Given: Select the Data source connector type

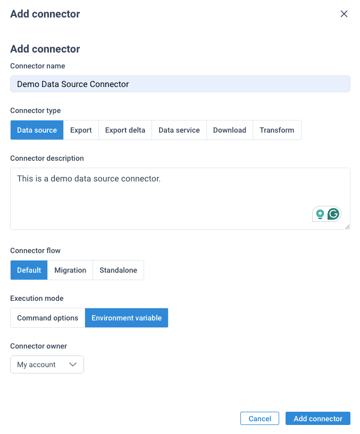Looking at the screenshot, I should (x=37, y=129).
